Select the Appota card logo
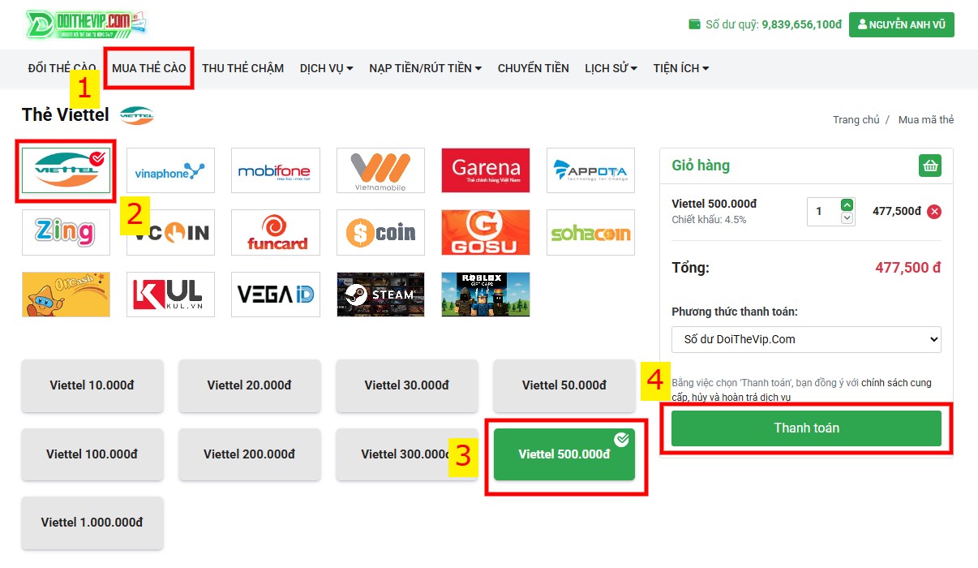Screen dimensions: 978x568 (x=590, y=170)
